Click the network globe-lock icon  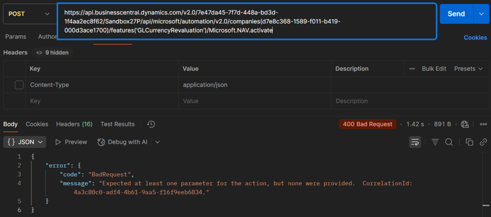(x=464, y=124)
